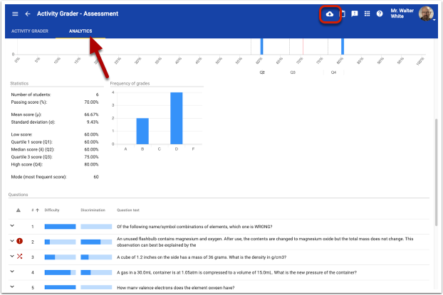Click the Difficulty column header
Image resolution: width=443 pixels, height=295 pixels.
click(x=52, y=210)
